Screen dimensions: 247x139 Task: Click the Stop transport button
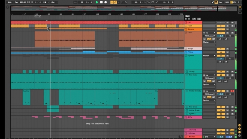click(101, 2)
